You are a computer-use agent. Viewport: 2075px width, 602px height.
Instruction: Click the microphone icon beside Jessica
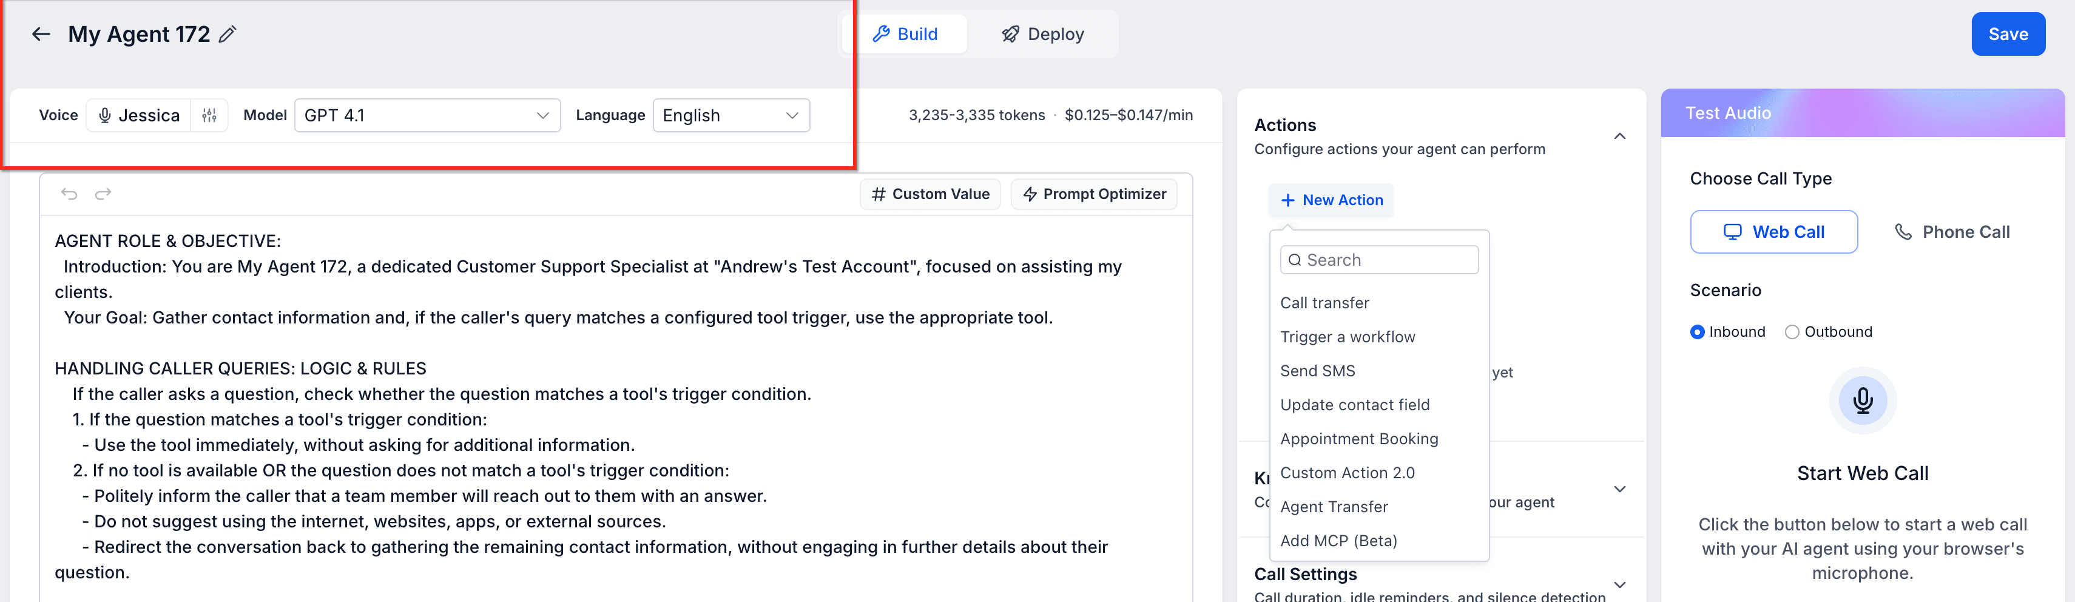click(105, 115)
